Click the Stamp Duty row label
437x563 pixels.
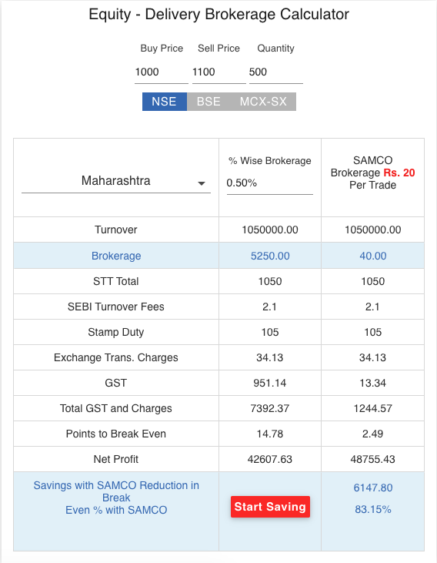coord(116,332)
